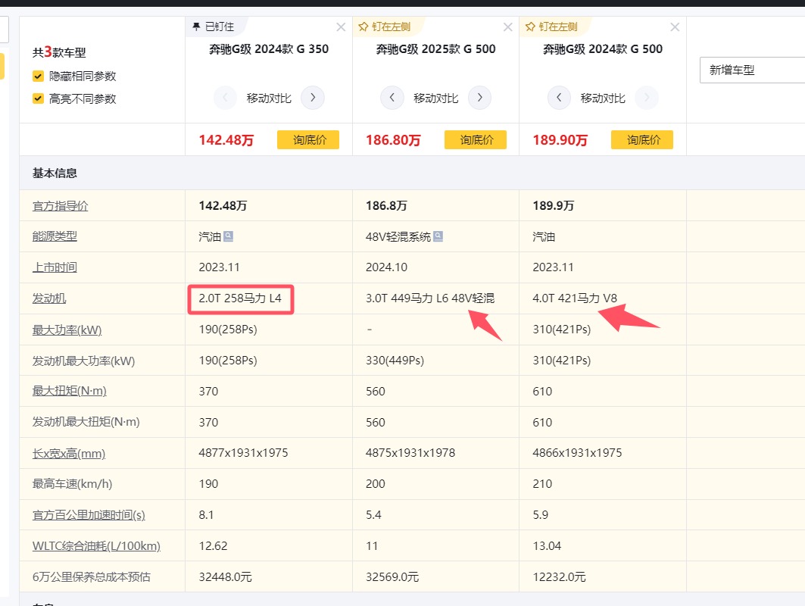The width and height of the screenshot is (805, 606).
Task: Click info icon beside 汽油 in G 350
Action: click(x=229, y=237)
